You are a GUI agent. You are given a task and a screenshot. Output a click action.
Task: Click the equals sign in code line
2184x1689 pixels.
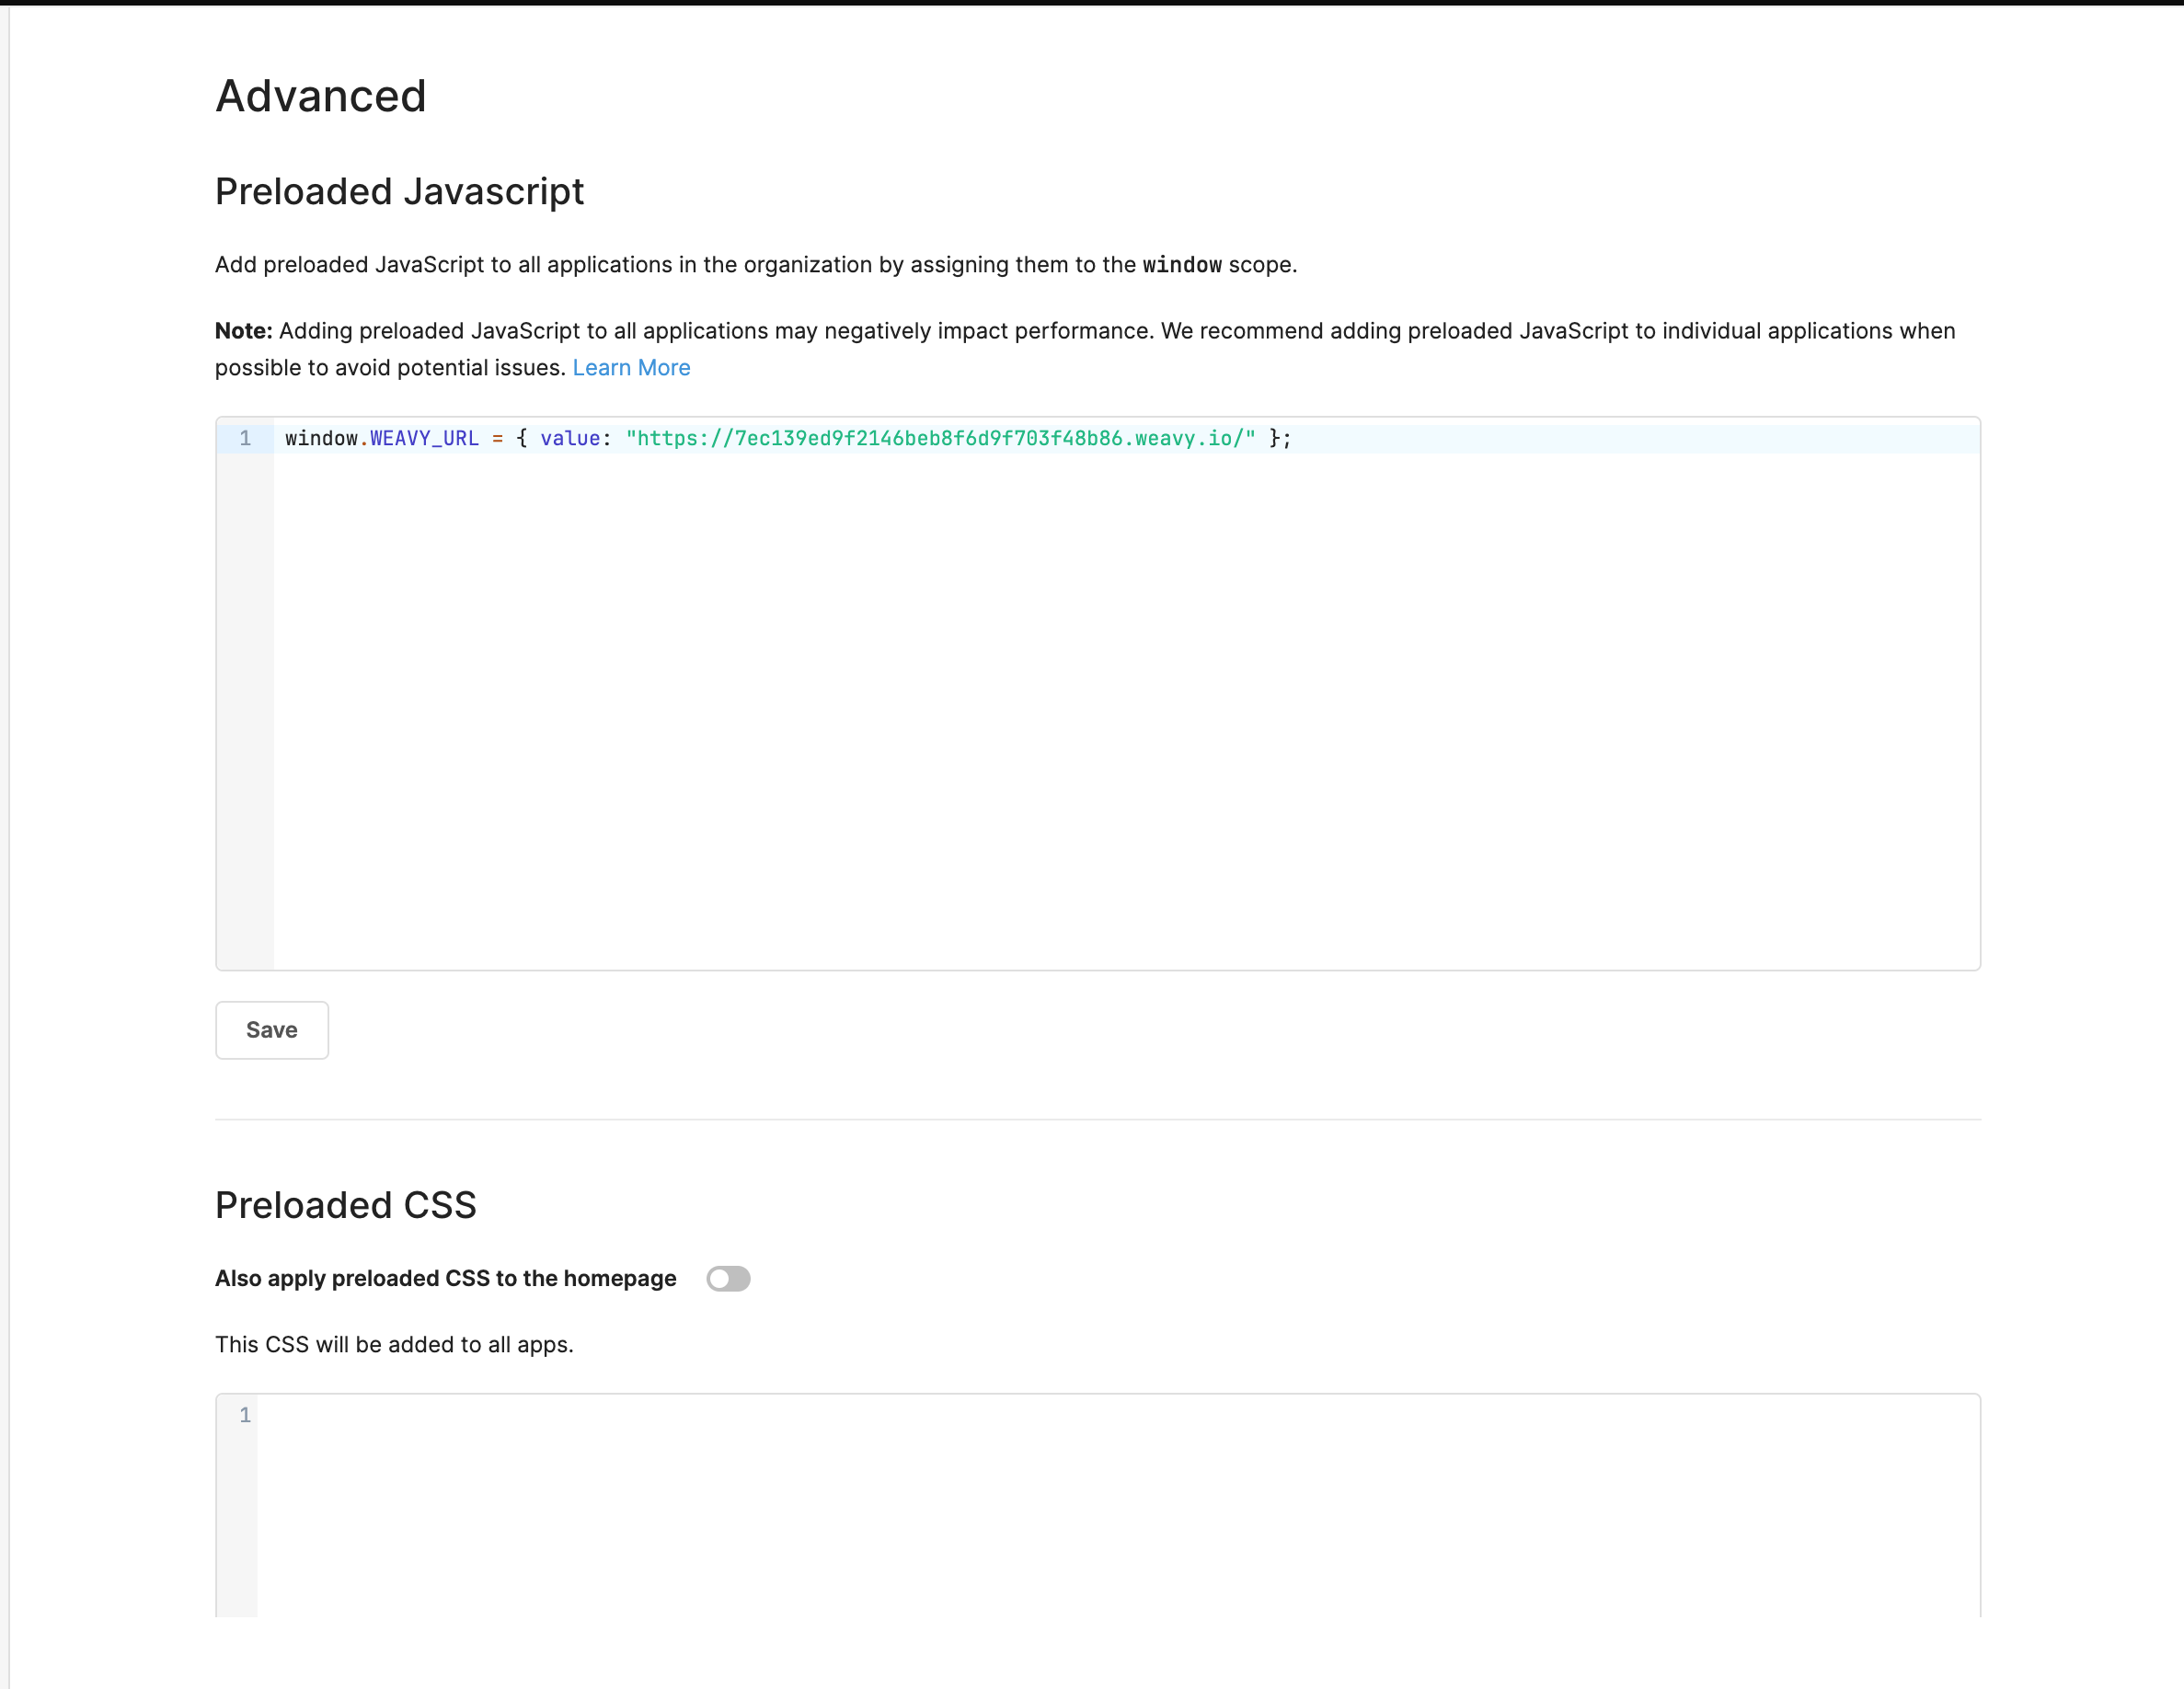coord(497,438)
